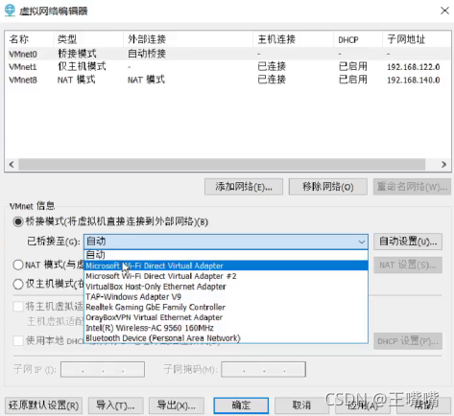Click the 子网掩码 input field
The image size is (454, 416).
click(x=264, y=370)
